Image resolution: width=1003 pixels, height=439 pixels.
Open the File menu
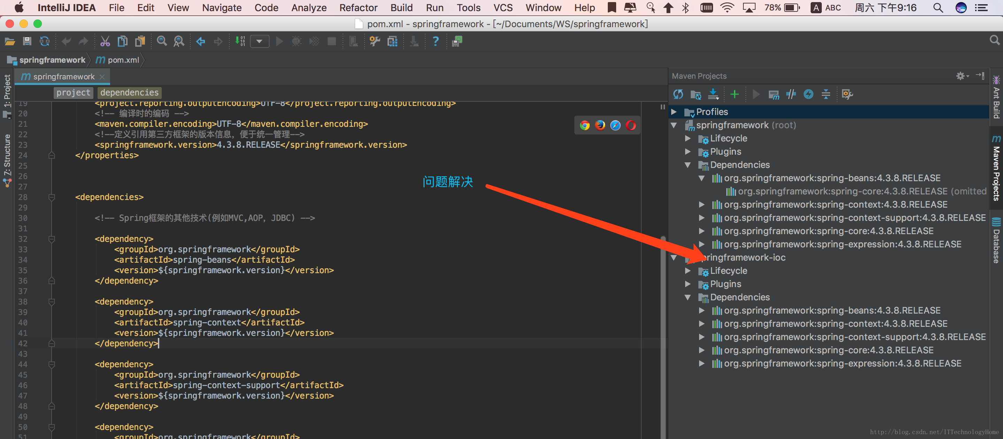pos(116,8)
